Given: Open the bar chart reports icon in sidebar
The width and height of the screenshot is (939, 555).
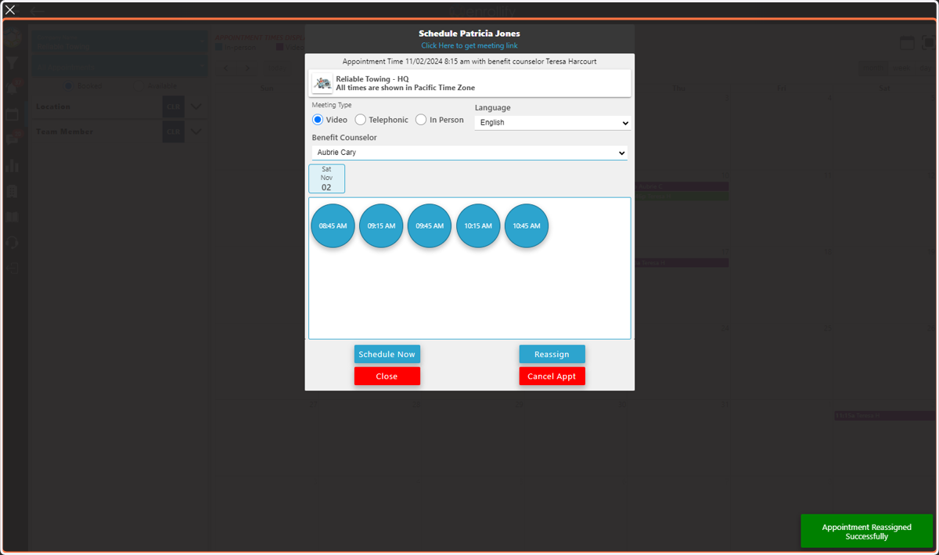Looking at the screenshot, I should coord(12,166).
